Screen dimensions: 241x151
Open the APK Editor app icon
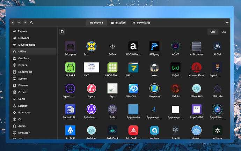[112, 67]
